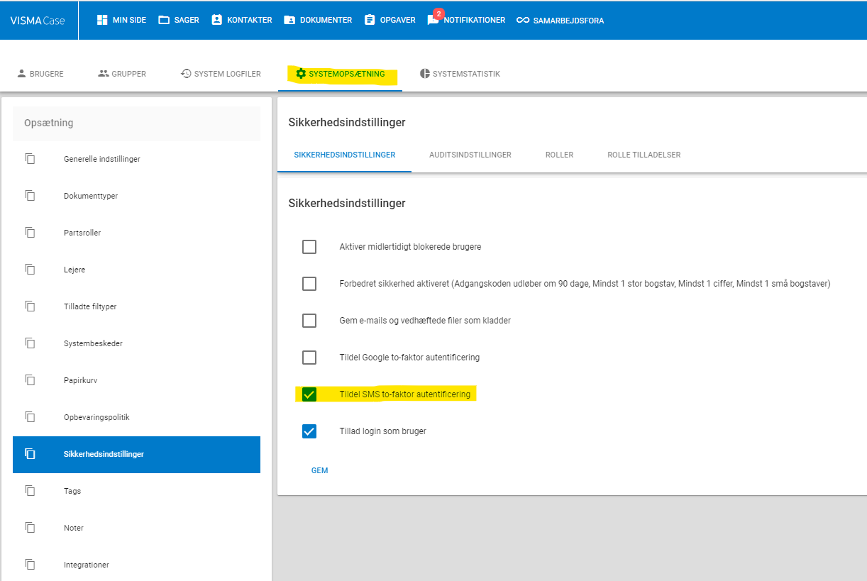Click the Dokumenter folder icon
The width and height of the screenshot is (867, 581).
289,20
